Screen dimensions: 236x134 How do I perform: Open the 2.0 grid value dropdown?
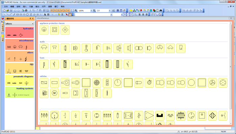[x=110, y=11]
